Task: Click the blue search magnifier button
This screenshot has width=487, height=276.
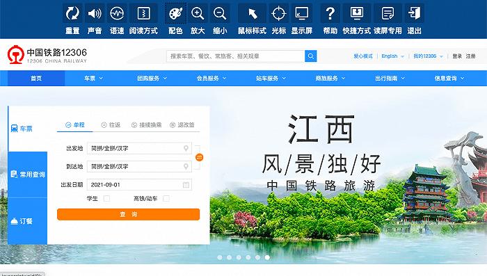Action: coord(310,56)
